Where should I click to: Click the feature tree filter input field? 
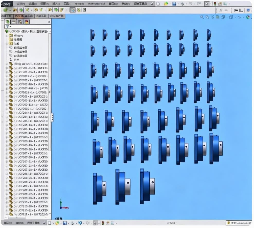[x=28, y=26]
